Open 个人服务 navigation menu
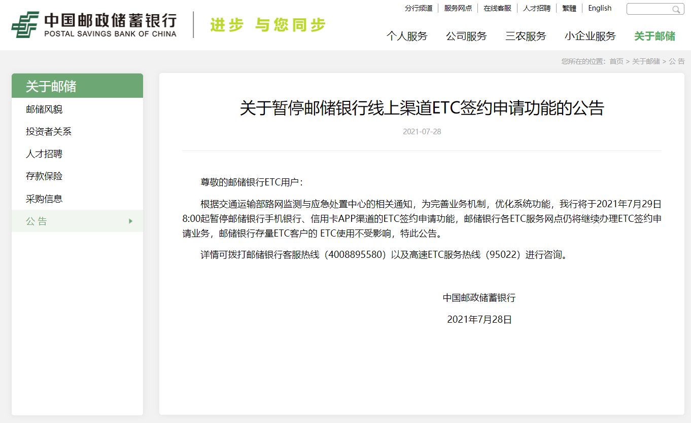This screenshot has height=423, width=691. 407,36
